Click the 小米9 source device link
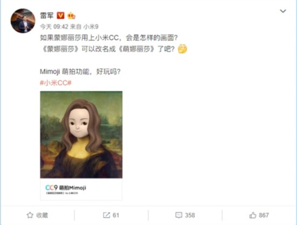 coord(91,26)
